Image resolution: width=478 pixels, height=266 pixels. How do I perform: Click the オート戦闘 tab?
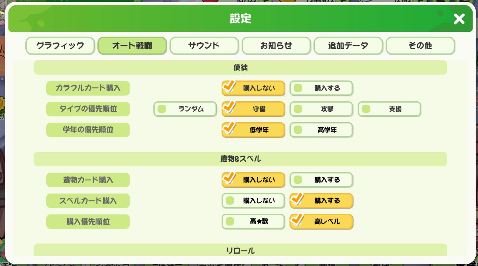[132, 46]
